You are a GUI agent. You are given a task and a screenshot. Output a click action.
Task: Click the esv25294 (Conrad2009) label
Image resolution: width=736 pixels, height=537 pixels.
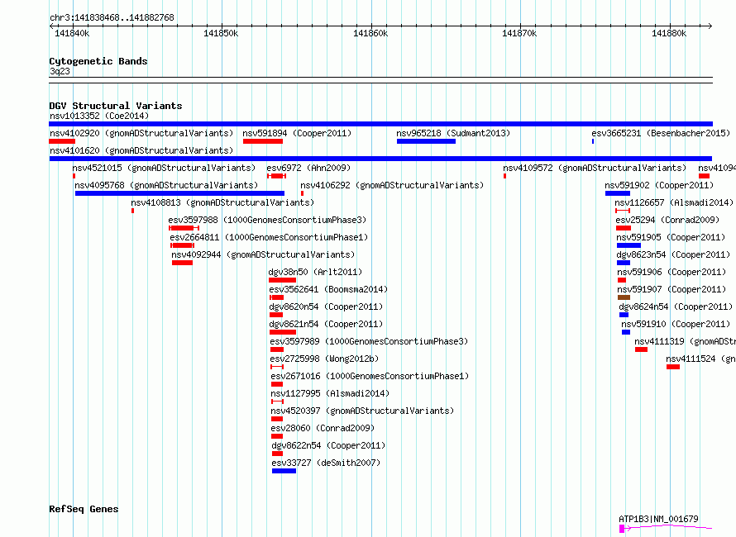click(x=667, y=220)
